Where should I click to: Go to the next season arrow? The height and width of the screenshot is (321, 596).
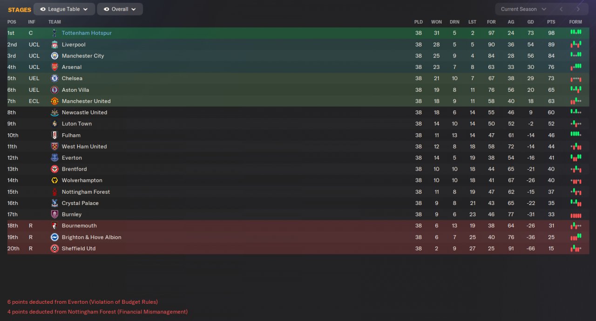coord(578,9)
